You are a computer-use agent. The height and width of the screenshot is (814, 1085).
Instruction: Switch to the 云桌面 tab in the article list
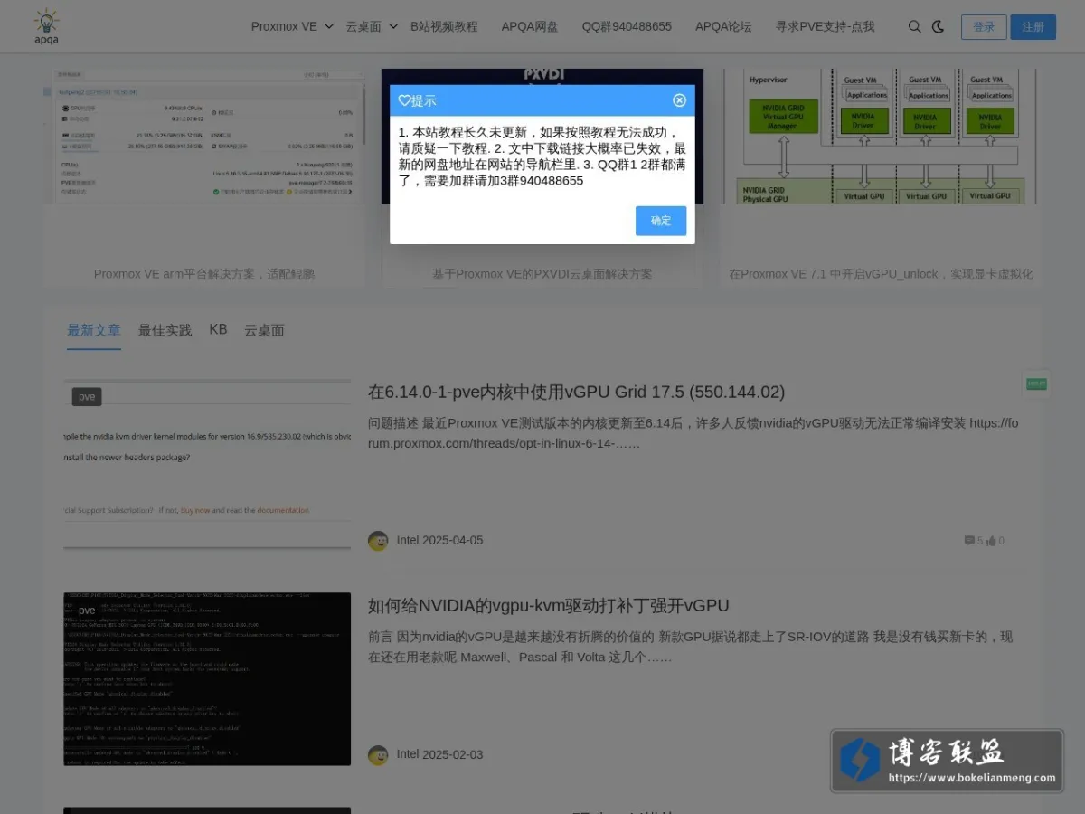(264, 330)
